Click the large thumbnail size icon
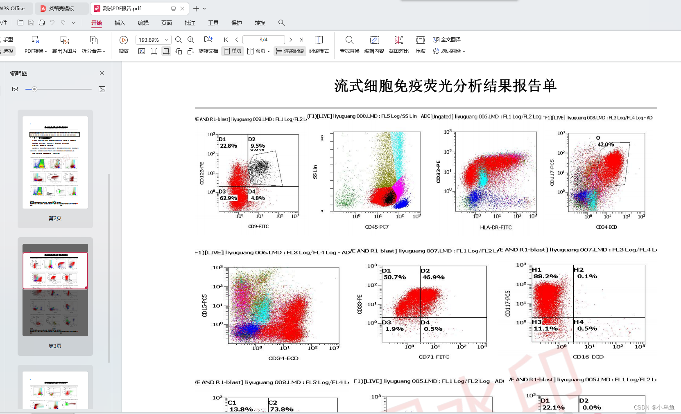This screenshot has width=681, height=414. tap(102, 89)
